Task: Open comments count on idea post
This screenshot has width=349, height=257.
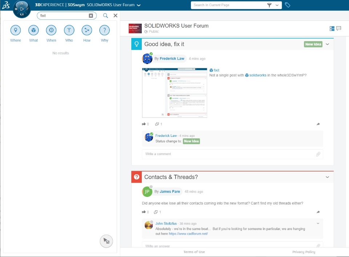Action: click(x=159, y=124)
